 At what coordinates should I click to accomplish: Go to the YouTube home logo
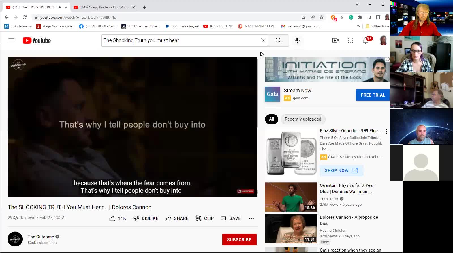coord(37,40)
